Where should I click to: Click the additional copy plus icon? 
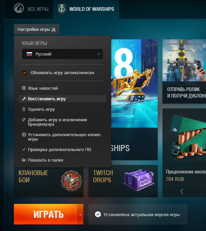(24, 134)
